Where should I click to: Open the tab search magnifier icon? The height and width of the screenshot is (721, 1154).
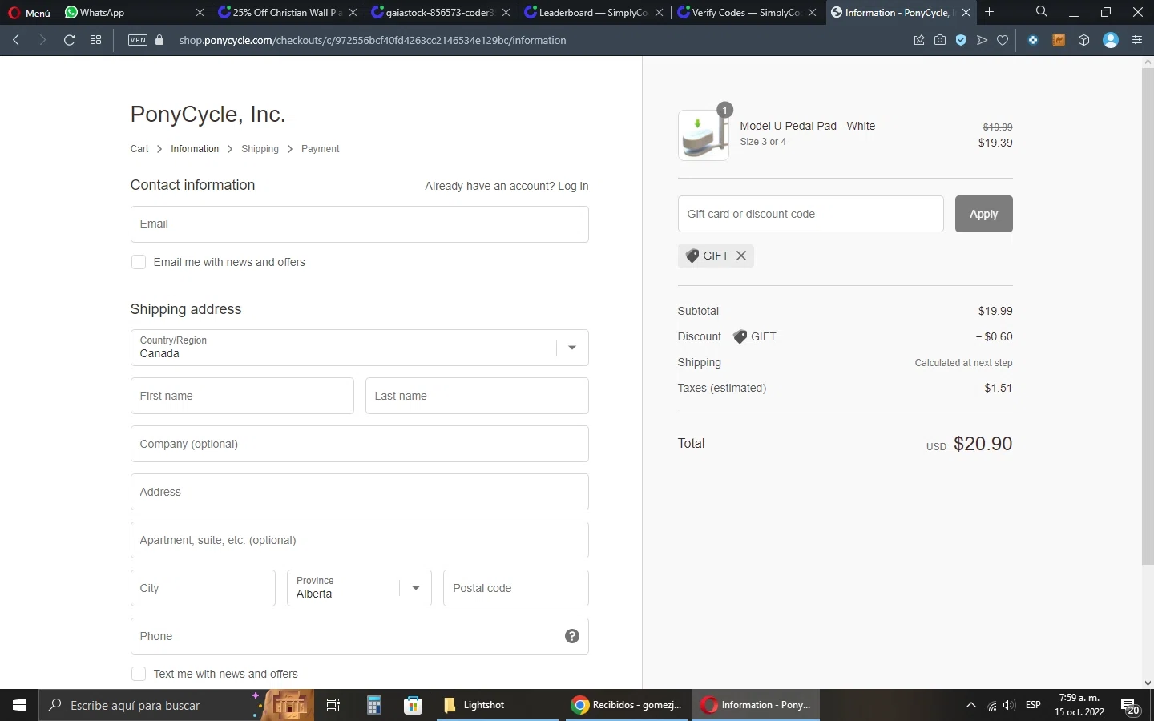tap(1041, 12)
